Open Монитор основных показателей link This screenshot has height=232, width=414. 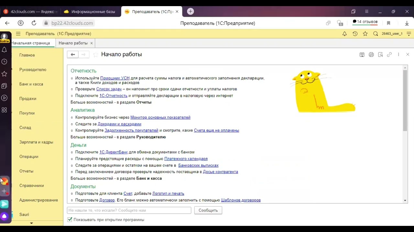[x=160, y=117]
